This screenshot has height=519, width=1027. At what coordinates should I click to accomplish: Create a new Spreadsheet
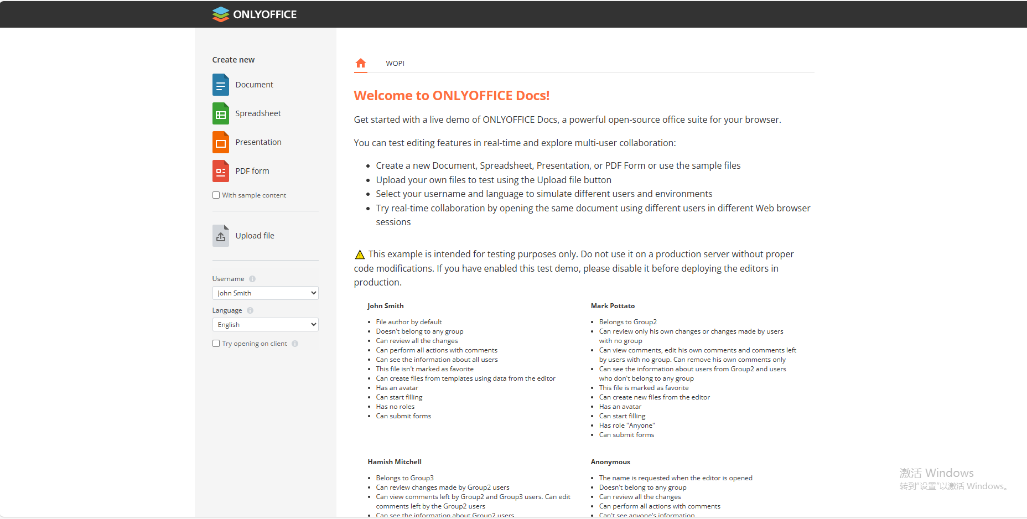[x=258, y=113]
